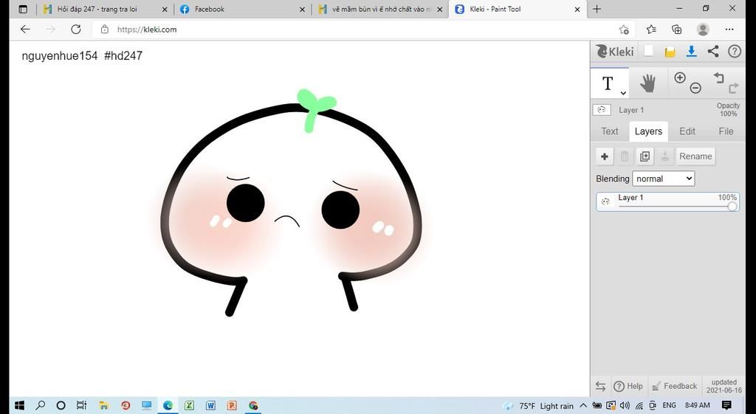This screenshot has height=414, width=756.
Task: Open an image via the yellow folder icon
Action: [670, 52]
